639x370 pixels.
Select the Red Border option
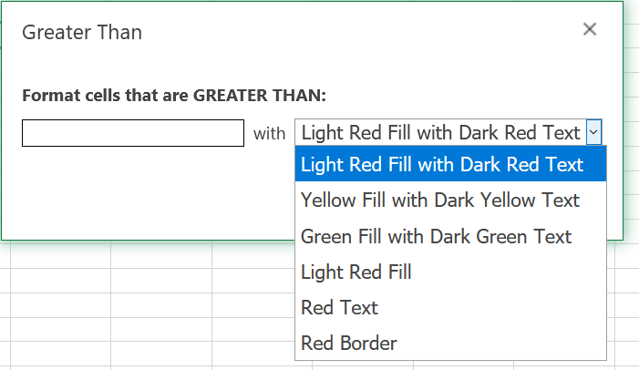tap(349, 344)
